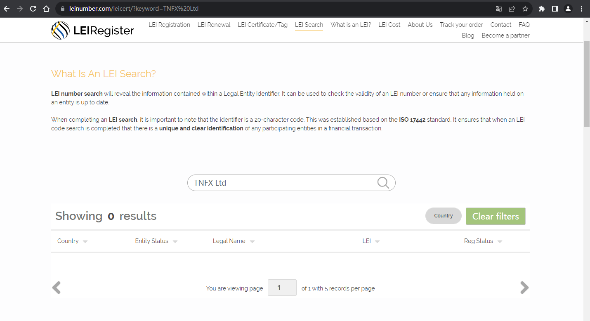
Task: Click the browser back arrow
Action: tap(7, 9)
